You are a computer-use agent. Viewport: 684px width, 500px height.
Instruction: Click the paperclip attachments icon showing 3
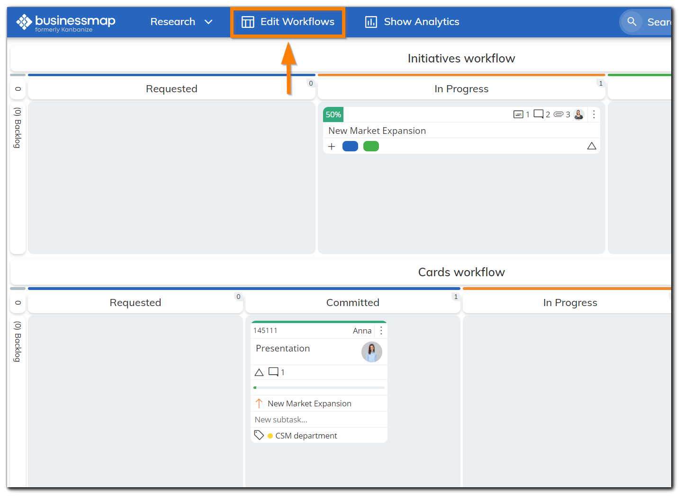(559, 114)
